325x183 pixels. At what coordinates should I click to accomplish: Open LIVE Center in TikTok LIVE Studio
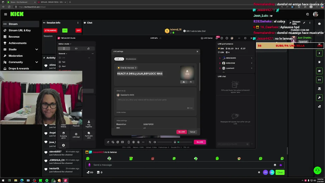pyautogui.click(x=207, y=38)
